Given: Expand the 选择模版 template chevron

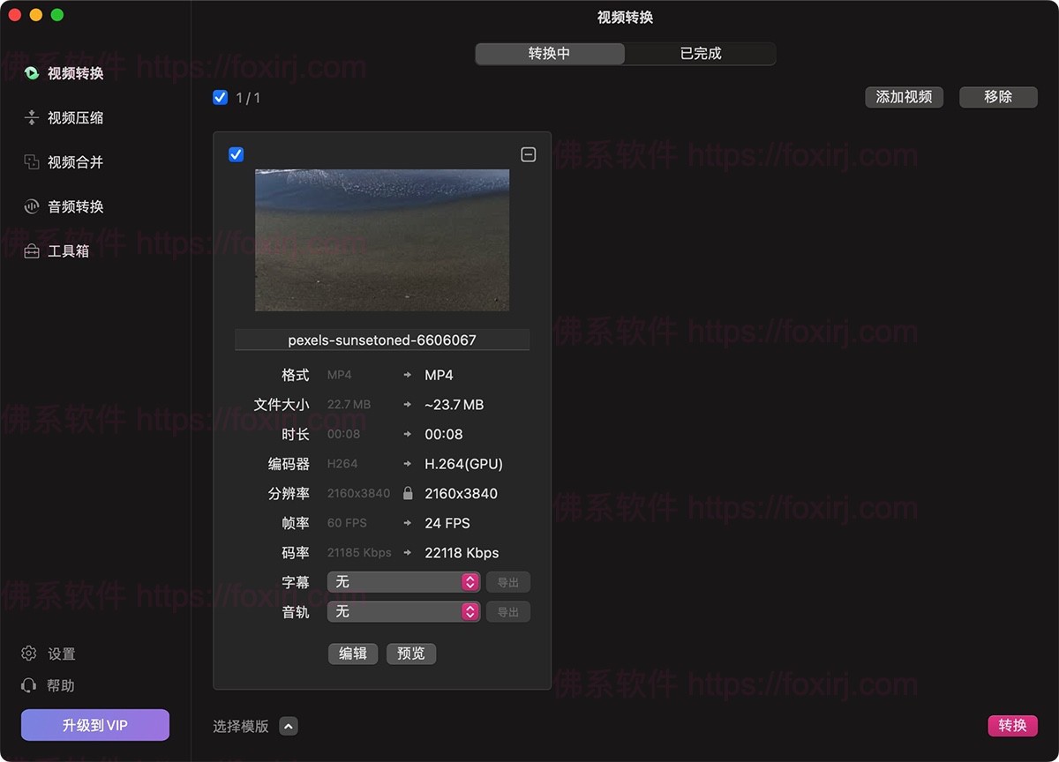Looking at the screenshot, I should pos(288,725).
